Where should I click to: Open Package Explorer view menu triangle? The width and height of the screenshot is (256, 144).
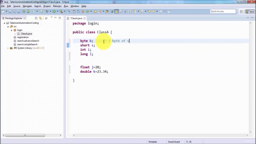pyautogui.click(x=52, y=18)
